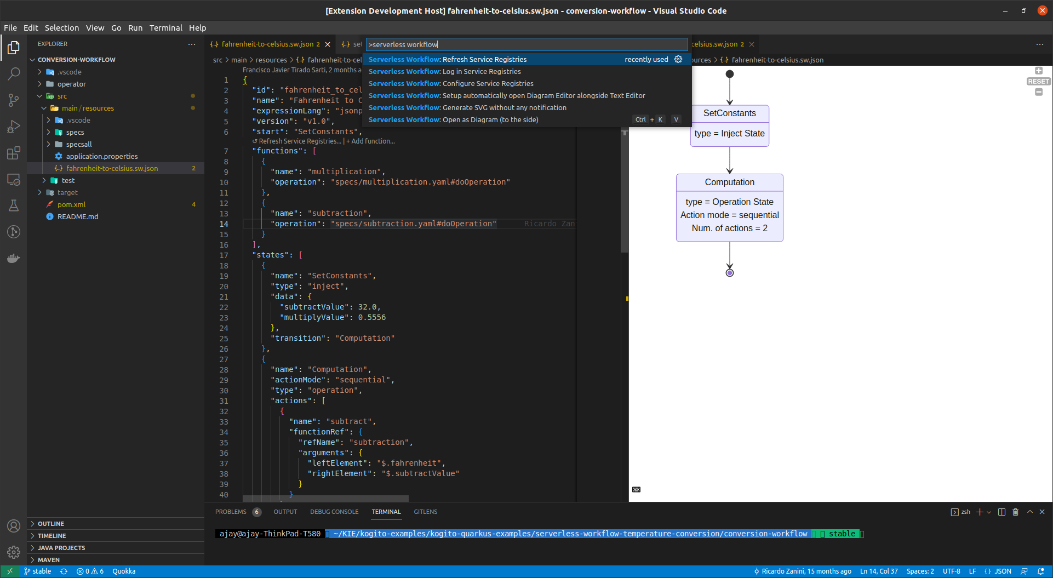
Task: Expand the OUTLINE section
Action: (50, 524)
